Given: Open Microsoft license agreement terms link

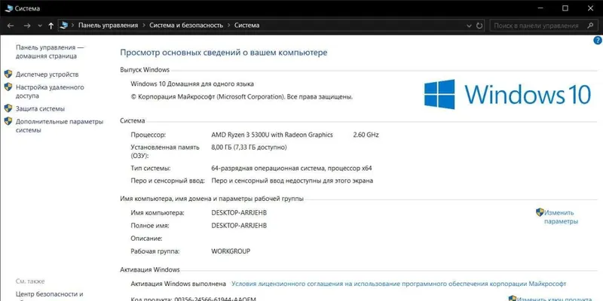Looking at the screenshot, I should tap(399, 284).
